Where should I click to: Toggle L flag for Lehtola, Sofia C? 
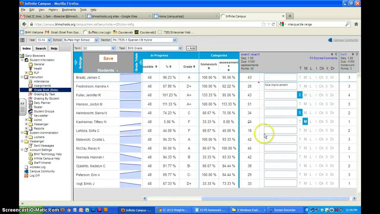coord(311,130)
